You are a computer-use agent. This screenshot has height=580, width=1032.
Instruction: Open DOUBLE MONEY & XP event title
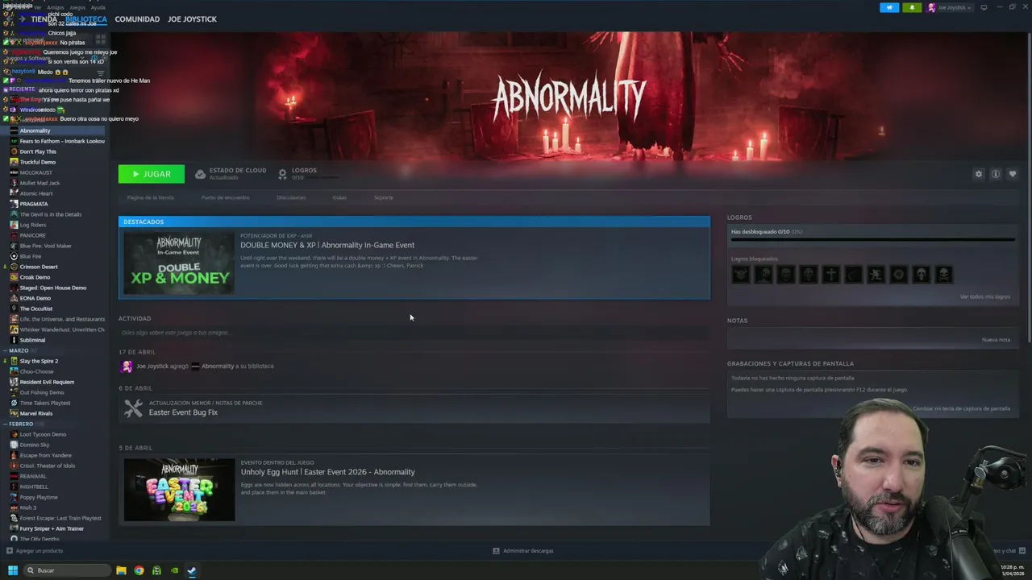point(327,245)
